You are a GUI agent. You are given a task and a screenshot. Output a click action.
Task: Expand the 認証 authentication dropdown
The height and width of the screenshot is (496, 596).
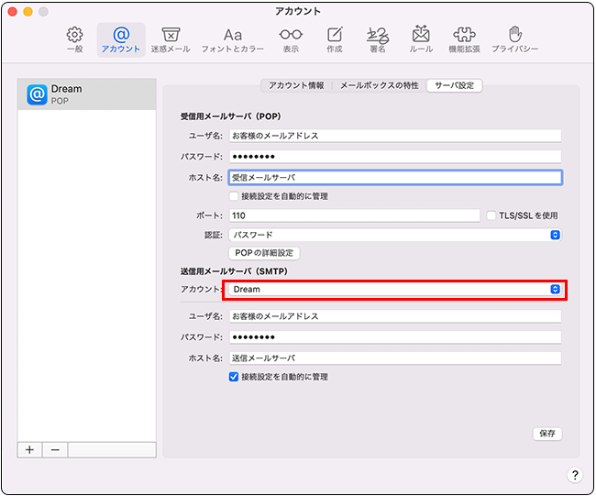pyautogui.click(x=394, y=235)
